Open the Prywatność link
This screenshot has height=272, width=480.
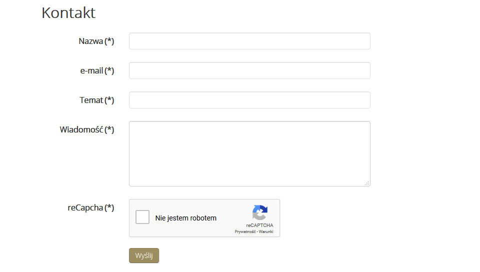(245, 231)
